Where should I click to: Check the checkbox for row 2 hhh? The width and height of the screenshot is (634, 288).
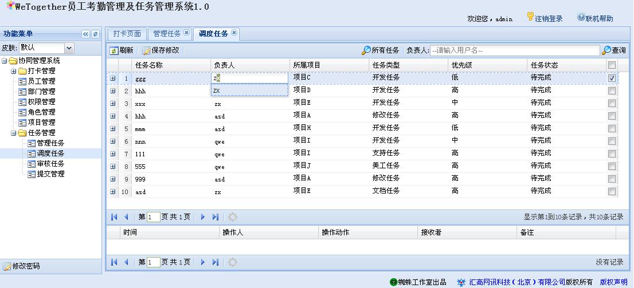(x=612, y=91)
